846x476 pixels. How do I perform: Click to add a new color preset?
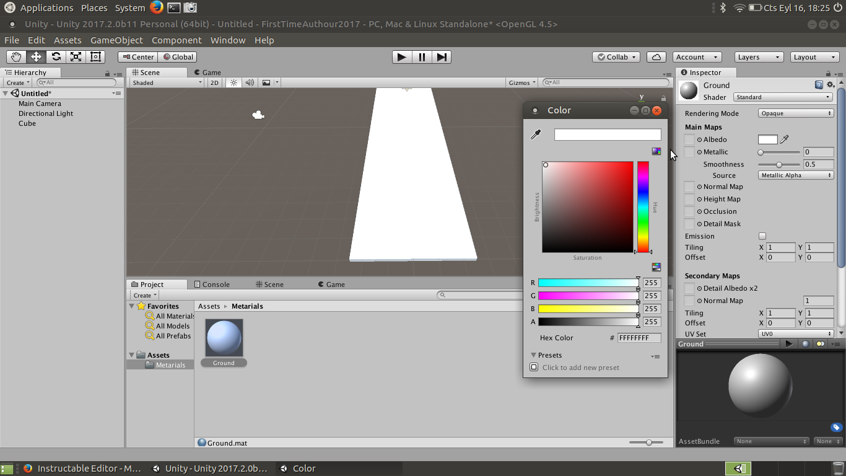pyautogui.click(x=534, y=367)
